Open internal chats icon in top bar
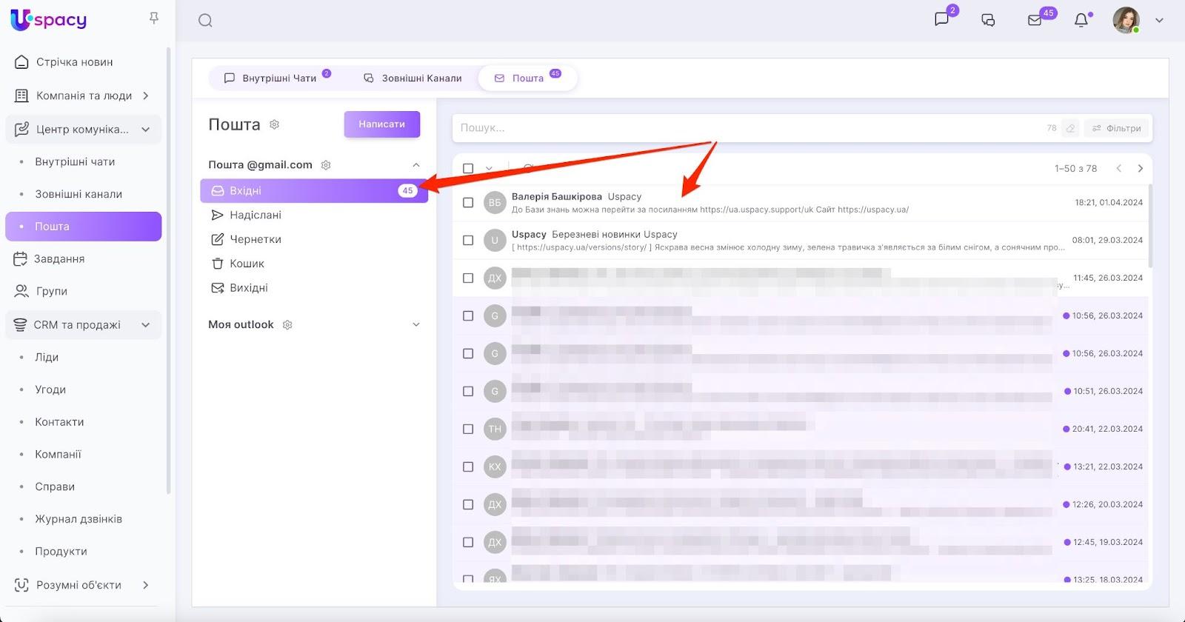 (941, 20)
